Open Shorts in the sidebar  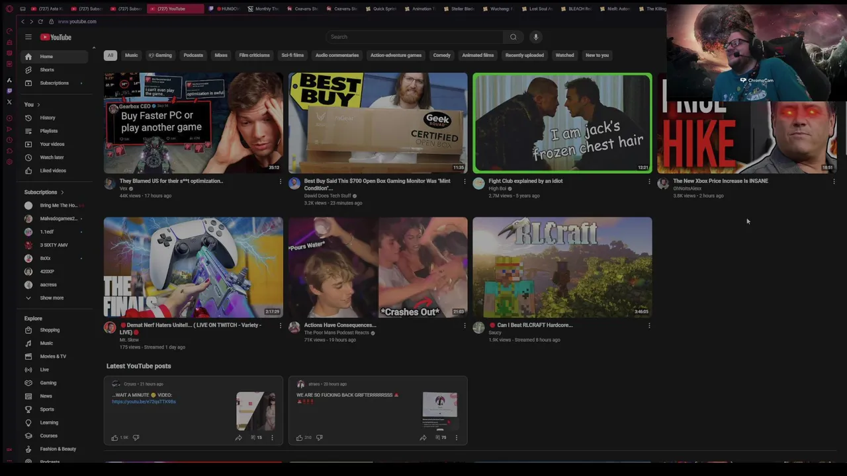(54, 70)
